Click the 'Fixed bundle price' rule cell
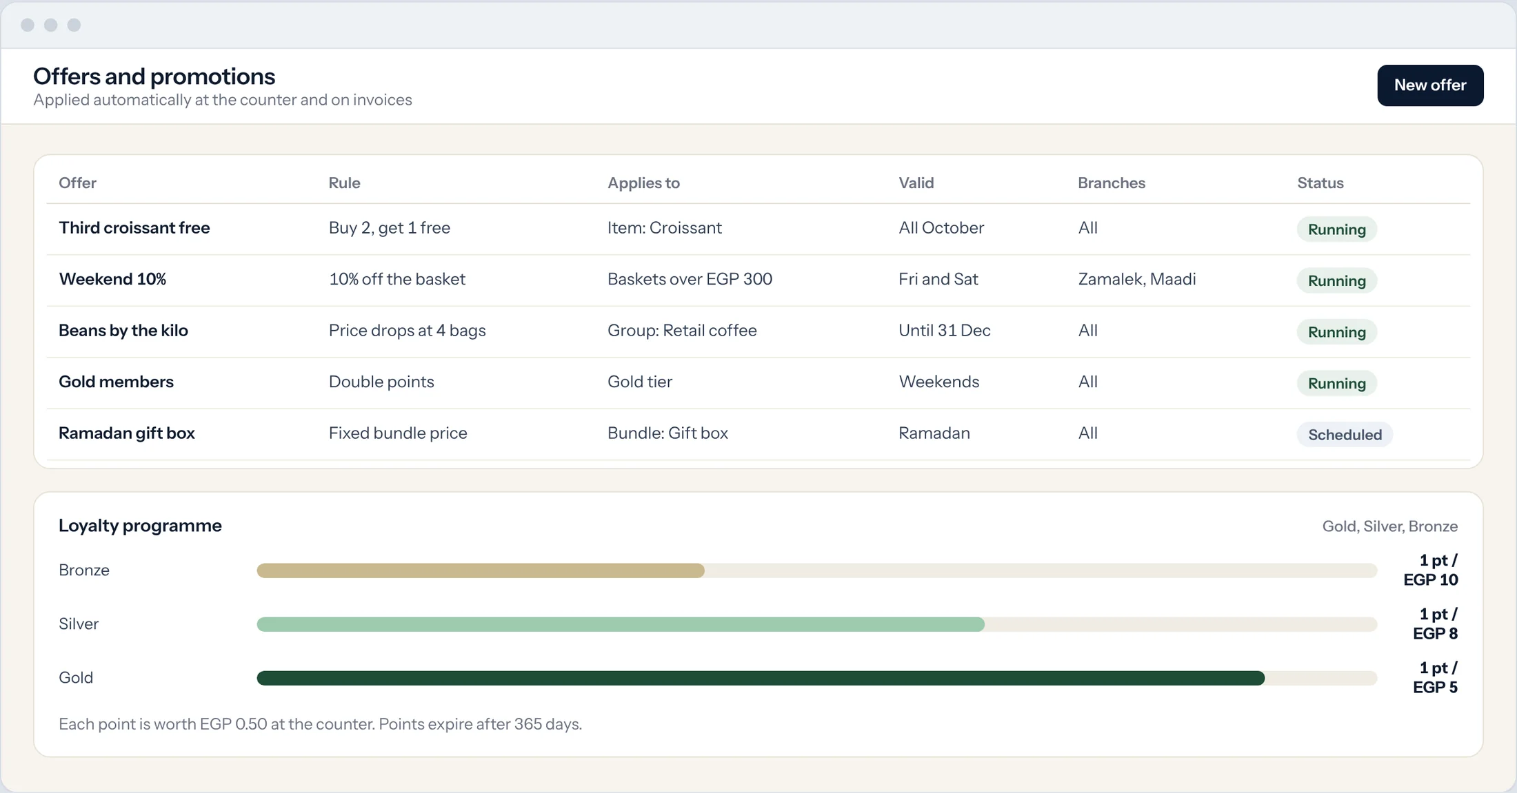1517x793 pixels. click(x=398, y=433)
